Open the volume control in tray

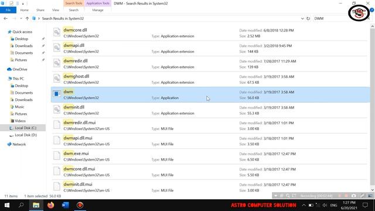(x=325, y=205)
